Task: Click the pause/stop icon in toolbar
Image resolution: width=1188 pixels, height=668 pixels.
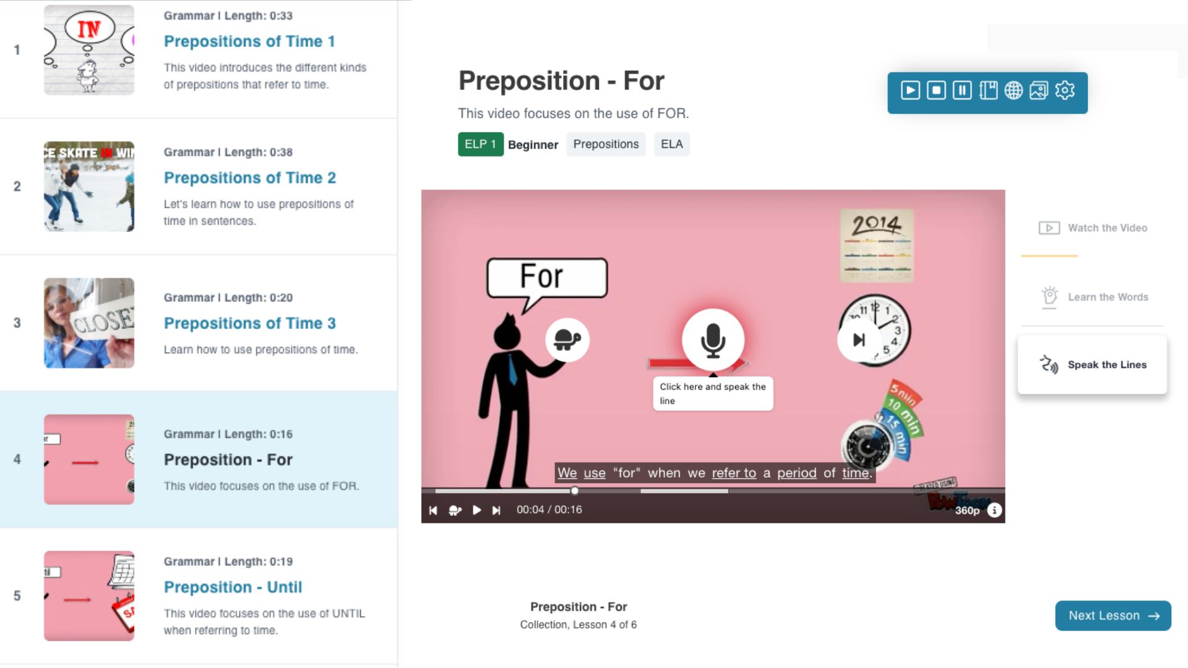Action: pyautogui.click(x=937, y=90)
